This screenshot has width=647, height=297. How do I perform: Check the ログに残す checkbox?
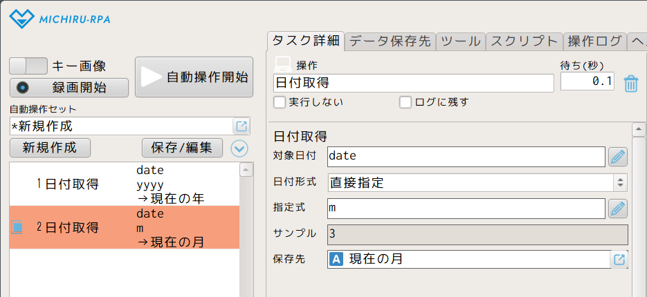point(405,102)
